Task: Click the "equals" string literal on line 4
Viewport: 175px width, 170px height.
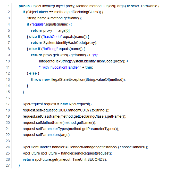Action: [x=38, y=24]
